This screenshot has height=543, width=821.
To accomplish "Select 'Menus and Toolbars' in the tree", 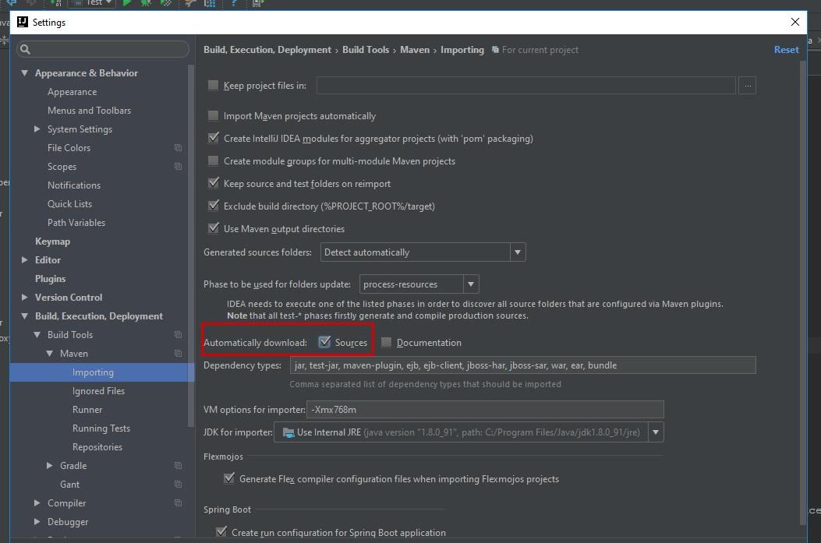I will coord(89,111).
